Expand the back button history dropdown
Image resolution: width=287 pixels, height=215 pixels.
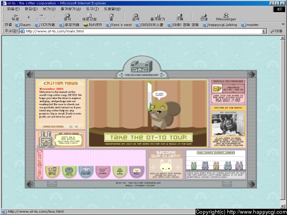(x=29, y=17)
